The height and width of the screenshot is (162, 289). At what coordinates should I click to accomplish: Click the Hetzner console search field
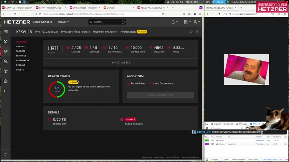point(107,22)
